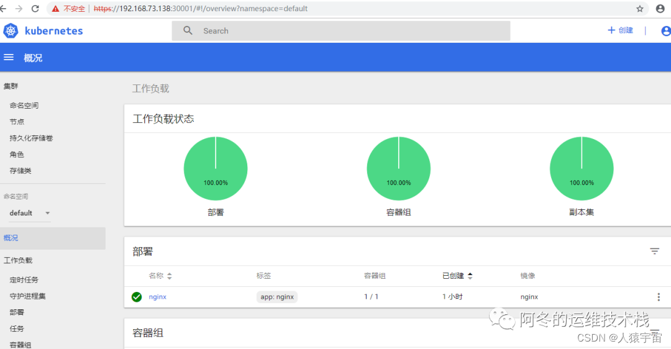Open browser profile icon

pos(660,9)
